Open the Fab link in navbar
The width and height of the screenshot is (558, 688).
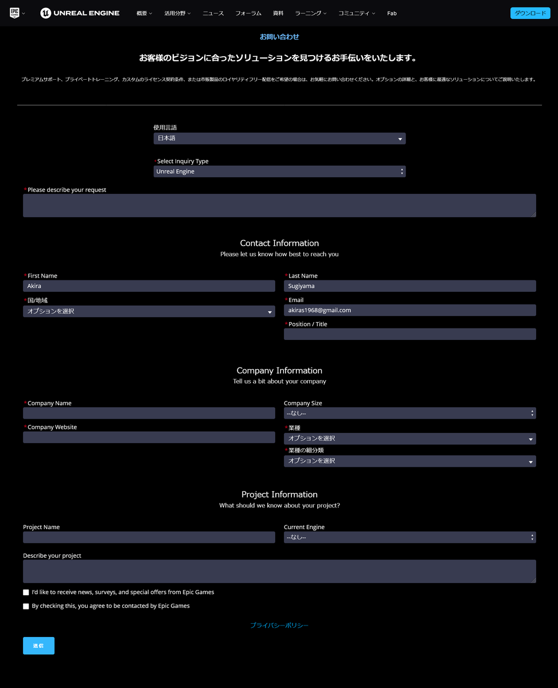tap(392, 13)
